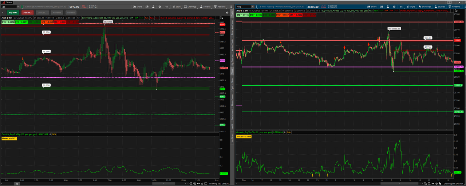The width and height of the screenshot is (466, 186).
Task: Click the 87.56% zone bubble
Action: (x=46, y=32)
